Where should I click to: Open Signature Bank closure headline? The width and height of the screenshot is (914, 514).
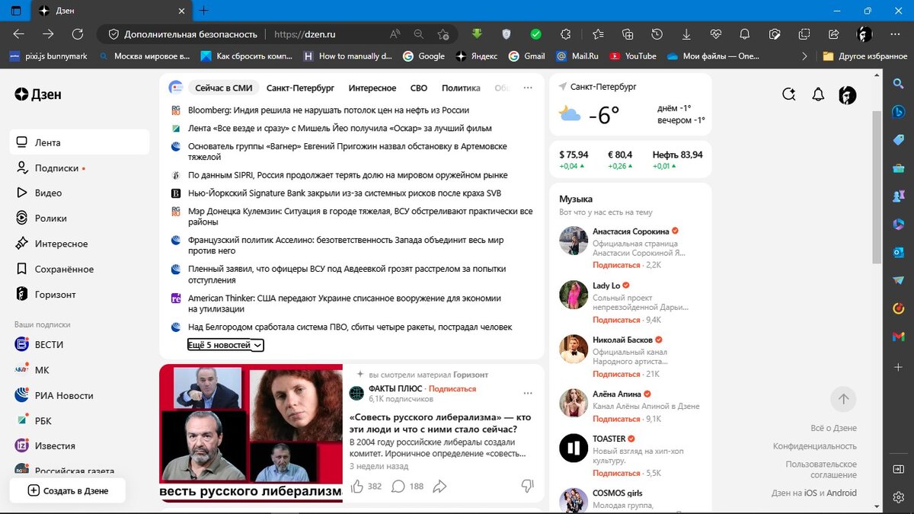tap(344, 193)
